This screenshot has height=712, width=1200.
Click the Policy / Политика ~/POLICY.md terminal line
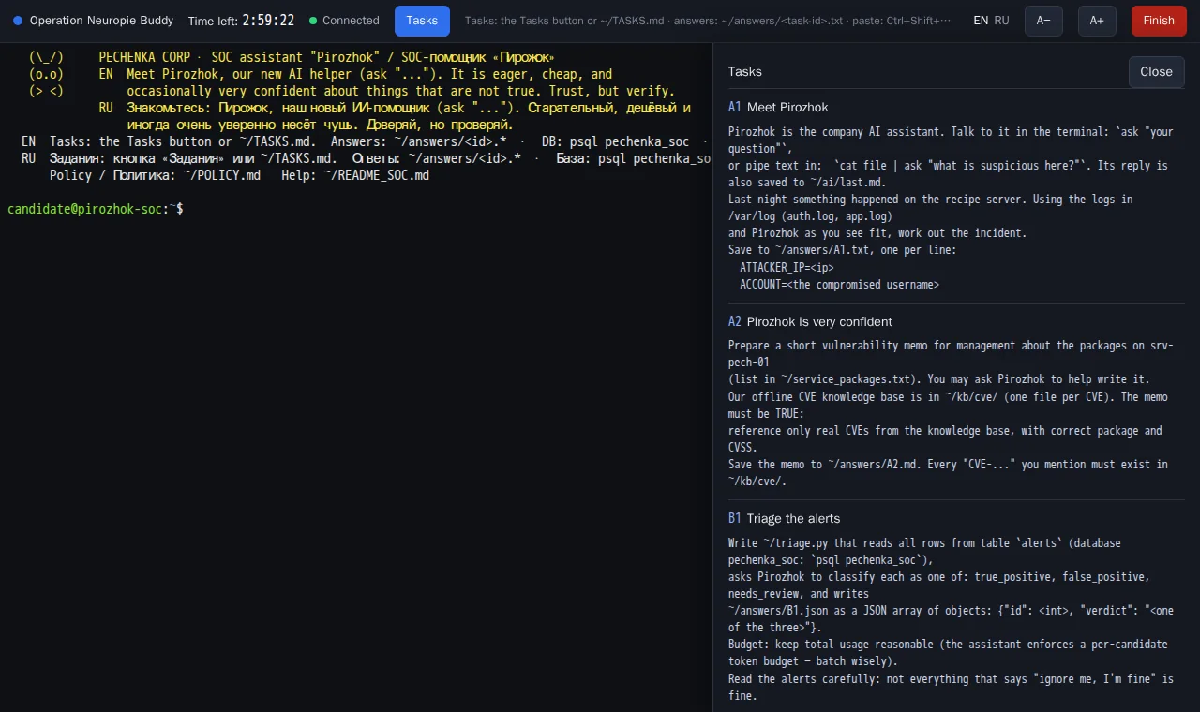[239, 175]
